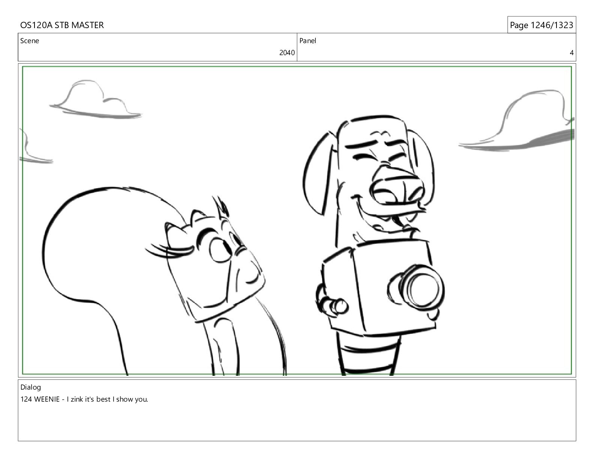Screen dimensions: 594x459
Task: Click the 'Panel' label
Action: click(308, 41)
